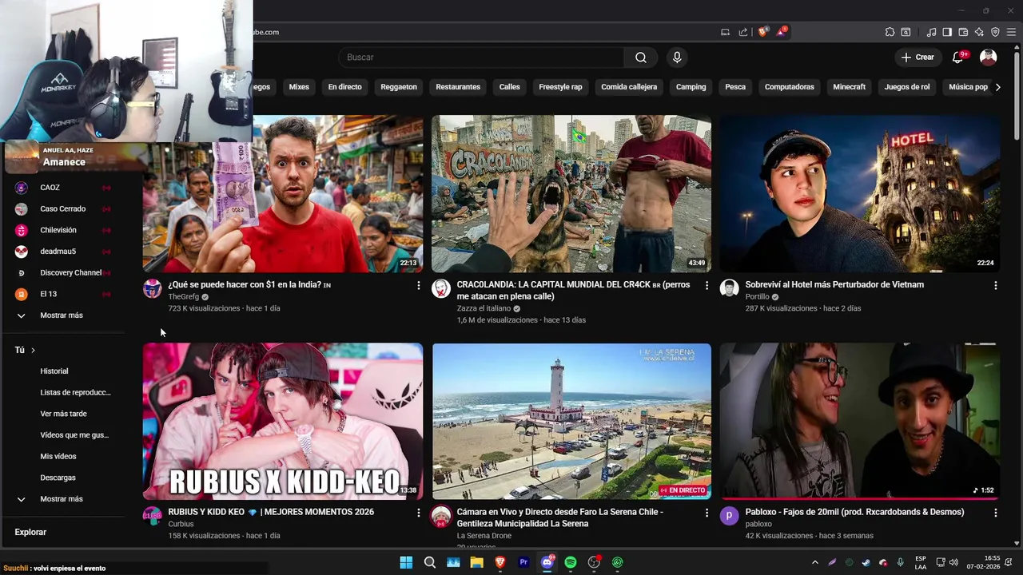Expand Tú section with Mostrar más under Descargas
Viewport: 1023px width, 575px height.
62,499
